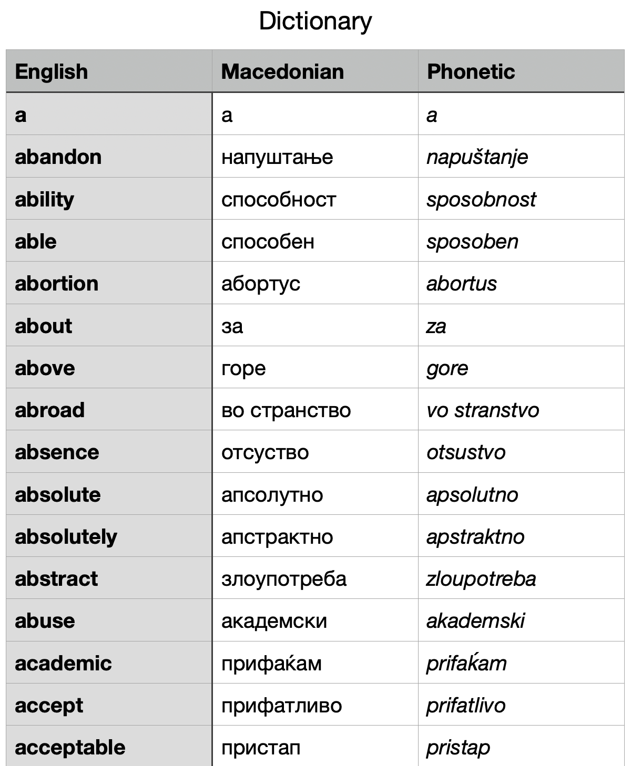Click the 'abandon' row header cell
The image size is (631, 766).
[58, 157]
